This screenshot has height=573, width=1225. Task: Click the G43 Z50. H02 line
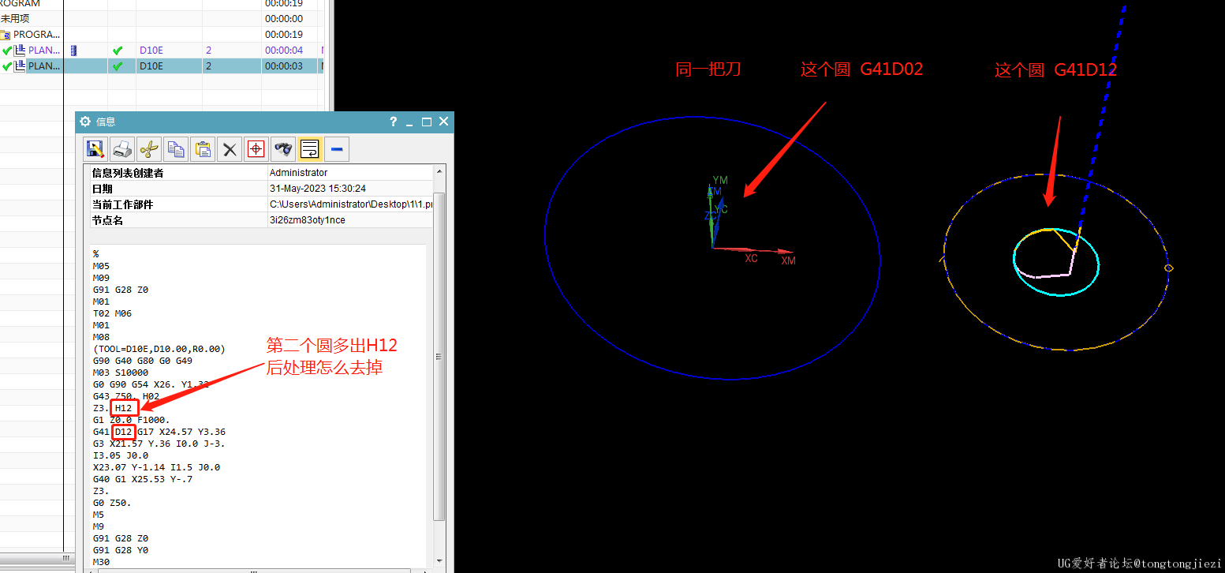point(125,396)
